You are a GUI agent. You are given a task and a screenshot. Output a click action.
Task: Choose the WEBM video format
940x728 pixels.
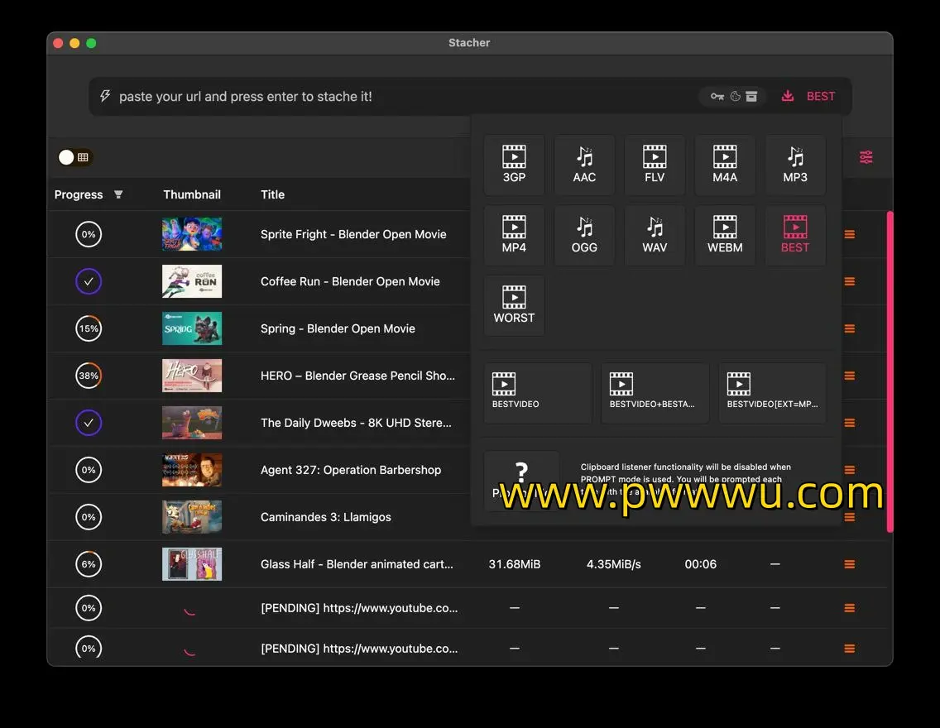724,235
